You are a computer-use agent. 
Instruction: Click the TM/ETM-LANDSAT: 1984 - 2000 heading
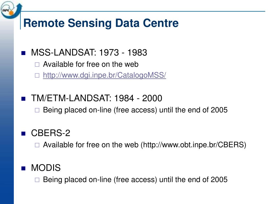click(x=97, y=98)
